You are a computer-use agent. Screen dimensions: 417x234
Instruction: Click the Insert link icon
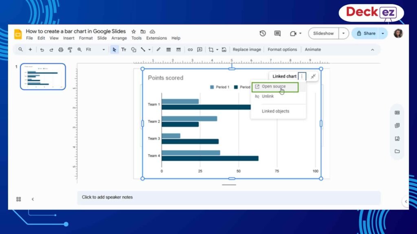tap(190, 50)
